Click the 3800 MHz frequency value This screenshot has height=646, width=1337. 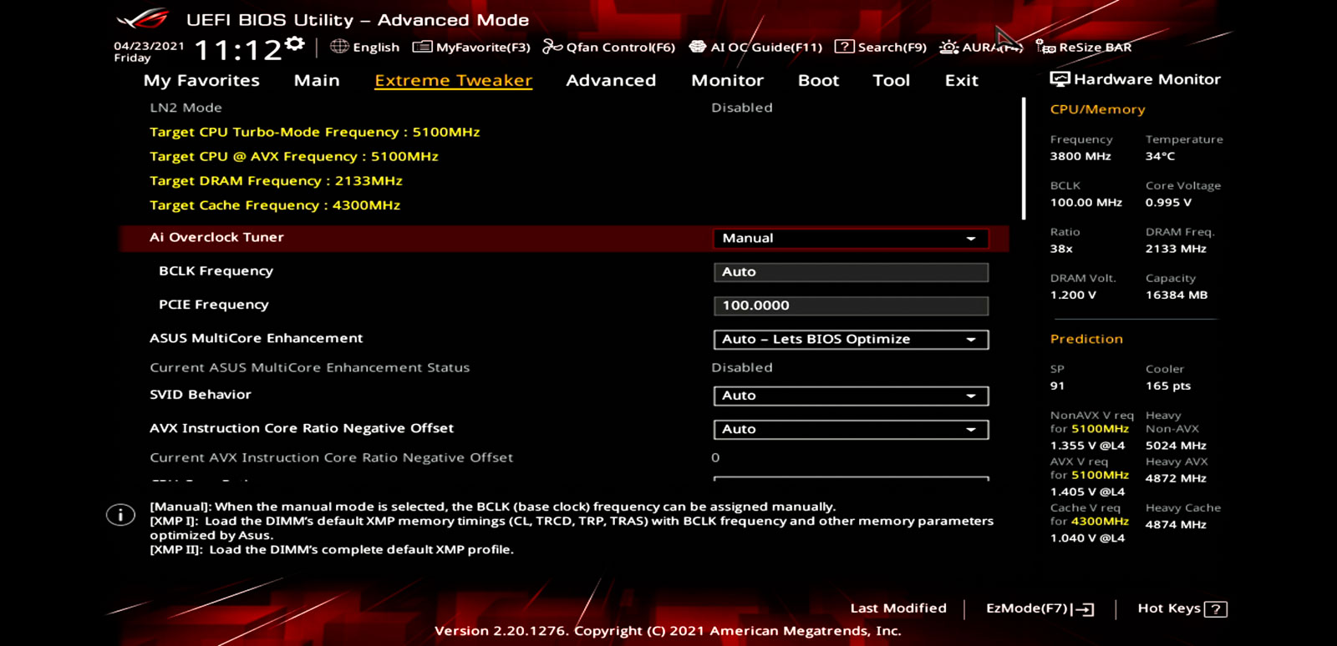(x=1080, y=156)
